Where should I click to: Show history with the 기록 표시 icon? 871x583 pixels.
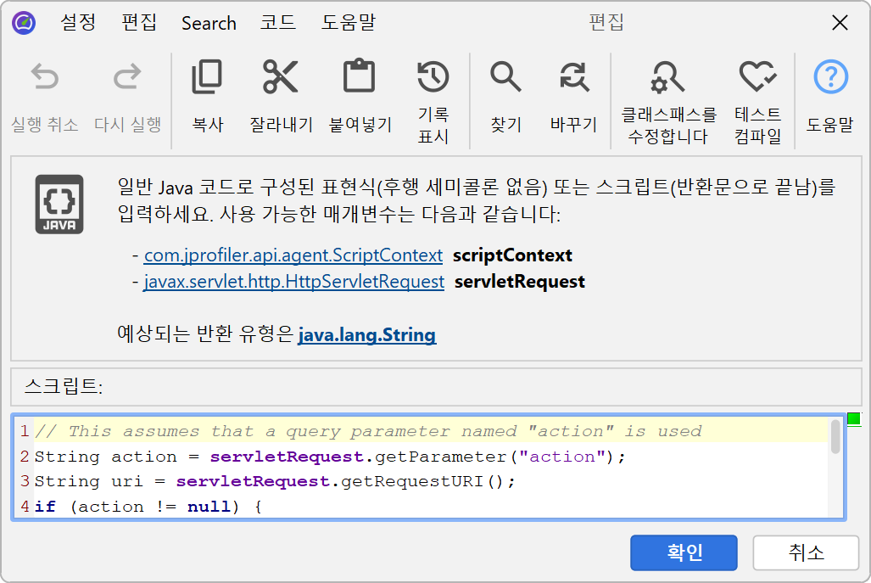pyautogui.click(x=433, y=76)
